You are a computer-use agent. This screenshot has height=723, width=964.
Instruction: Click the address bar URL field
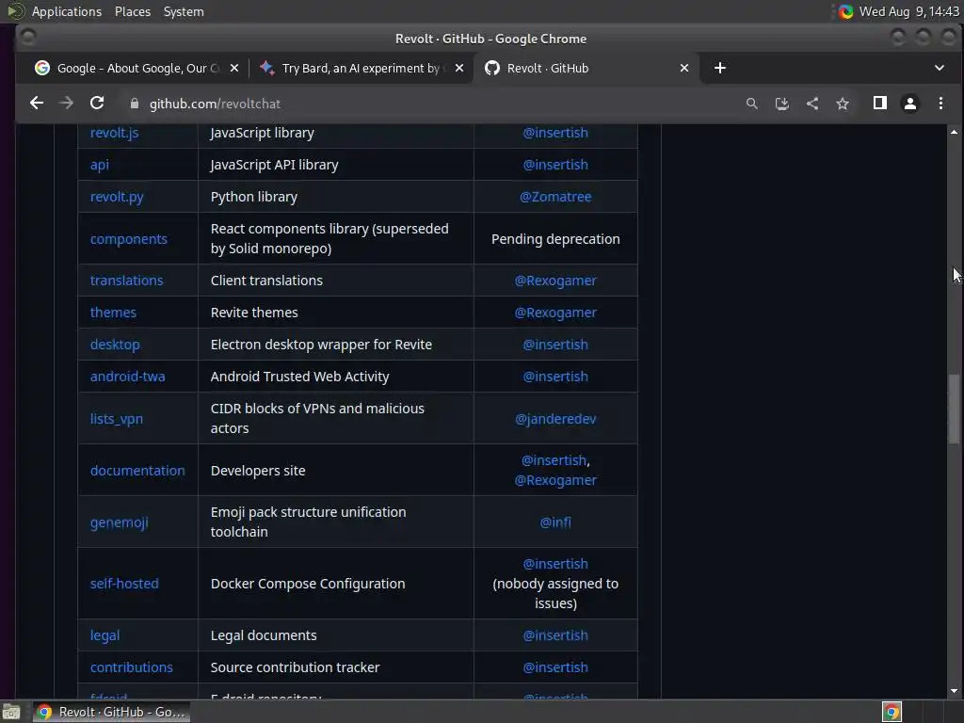click(430, 104)
